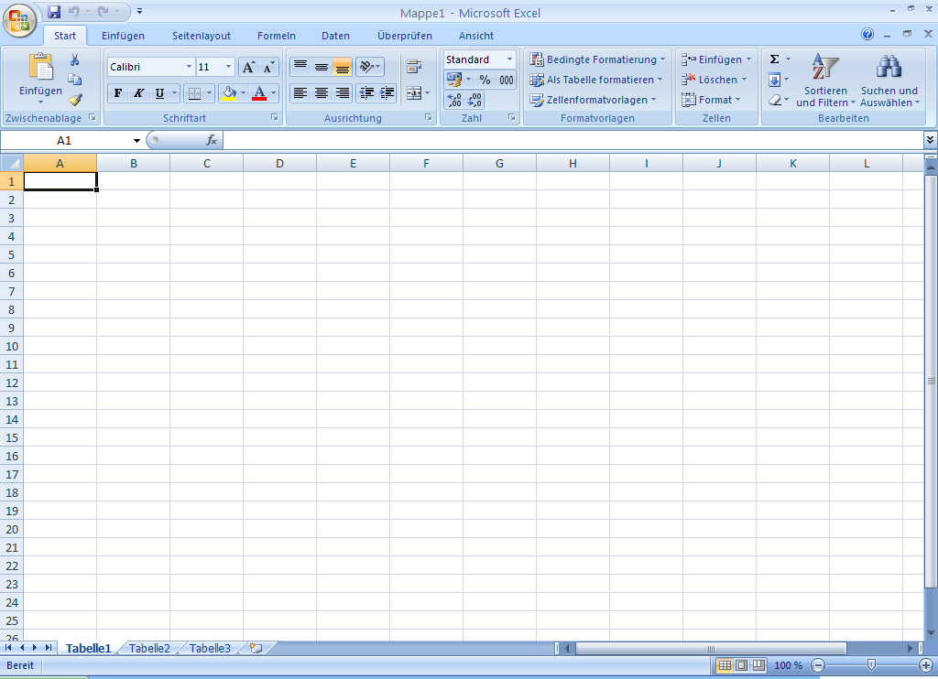Toggle bold formatting with the F button
938x679 pixels.
tap(118, 93)
